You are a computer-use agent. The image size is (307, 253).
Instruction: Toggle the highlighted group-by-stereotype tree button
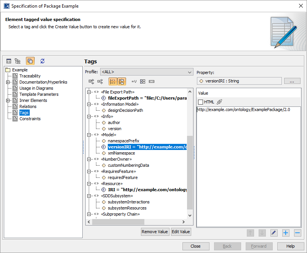113,81
